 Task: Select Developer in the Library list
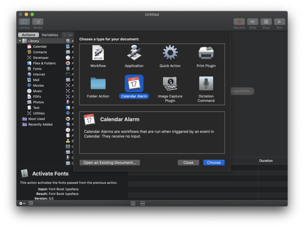(41, 58)
